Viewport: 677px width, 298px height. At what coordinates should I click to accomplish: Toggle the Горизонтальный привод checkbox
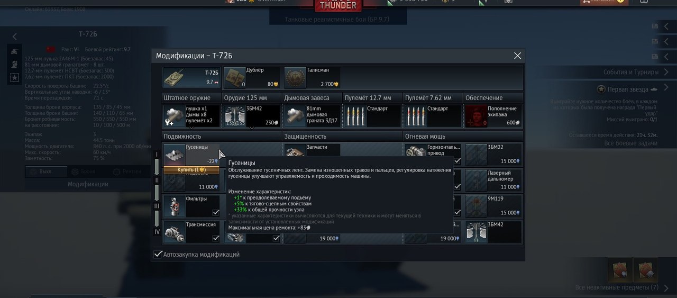pyautogui.click(x=457, y=161)
